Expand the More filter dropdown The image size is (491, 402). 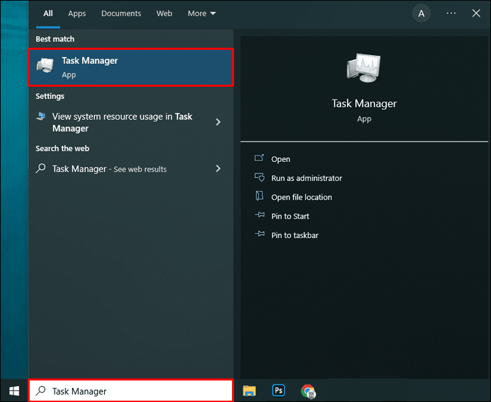pos(202,13)
